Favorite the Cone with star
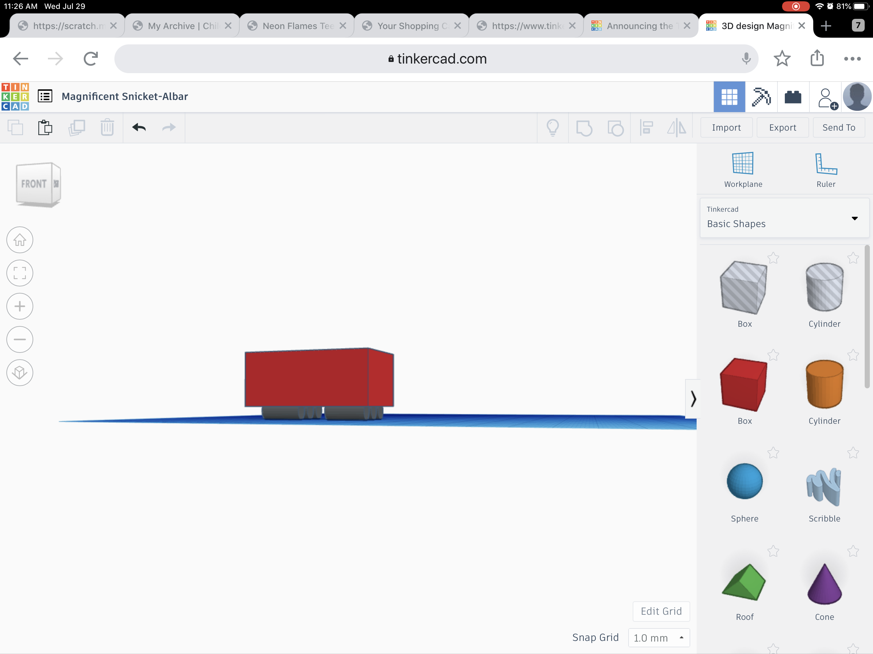 tap(853, 551)
